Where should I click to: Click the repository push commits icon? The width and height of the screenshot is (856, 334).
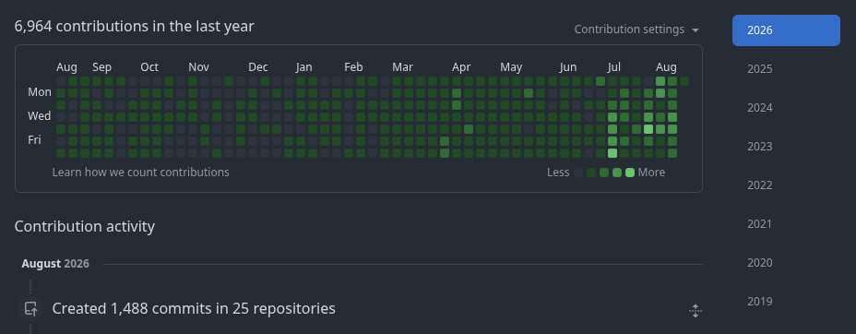(31, 309)
